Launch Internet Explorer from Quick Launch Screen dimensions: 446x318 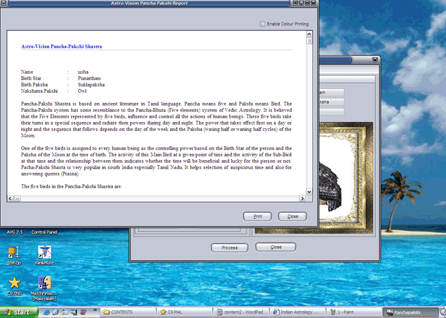click(x=47, y=312)
